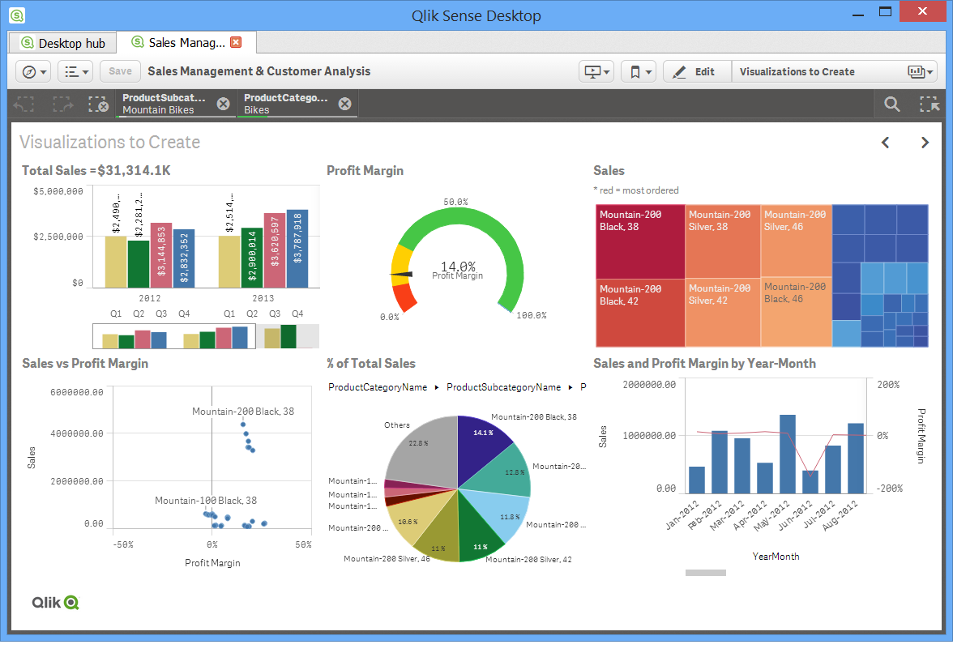Click the Edit sheet button
Image resolution: width=953 pixels, height=670 pixels.
pos(697,71)
